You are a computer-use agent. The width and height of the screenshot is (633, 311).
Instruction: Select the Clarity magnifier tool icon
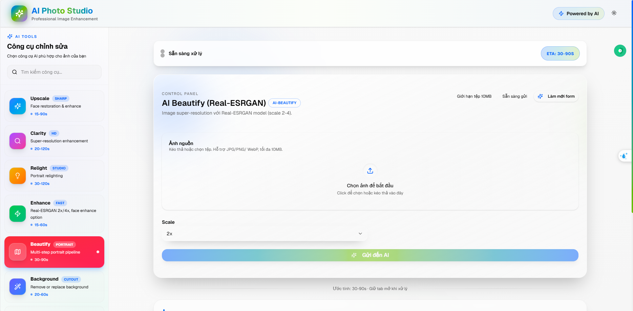[17, 141]
